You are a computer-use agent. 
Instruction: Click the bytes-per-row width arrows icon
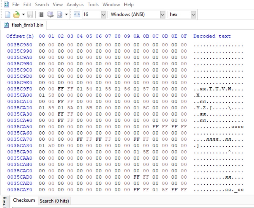tap(77, 14)
